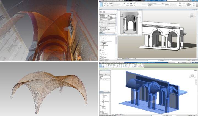Click the Align tool in lower Revit ribbon
The image size is (198, 116).
click(117, 65)
